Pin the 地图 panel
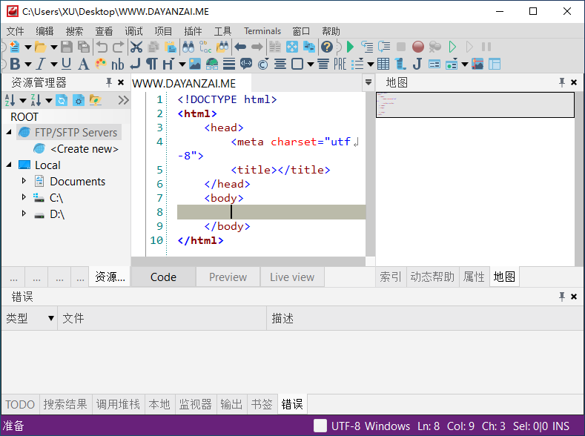Screen dimensions: 585x436 tap(562, 82)
